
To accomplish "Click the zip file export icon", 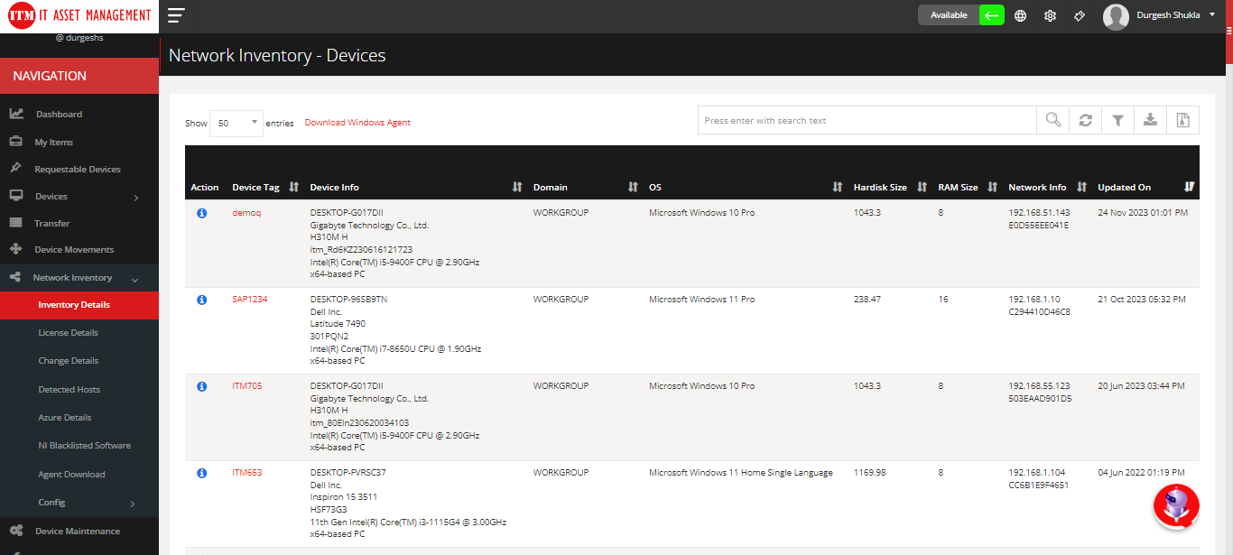I will tap(1182, 120).
